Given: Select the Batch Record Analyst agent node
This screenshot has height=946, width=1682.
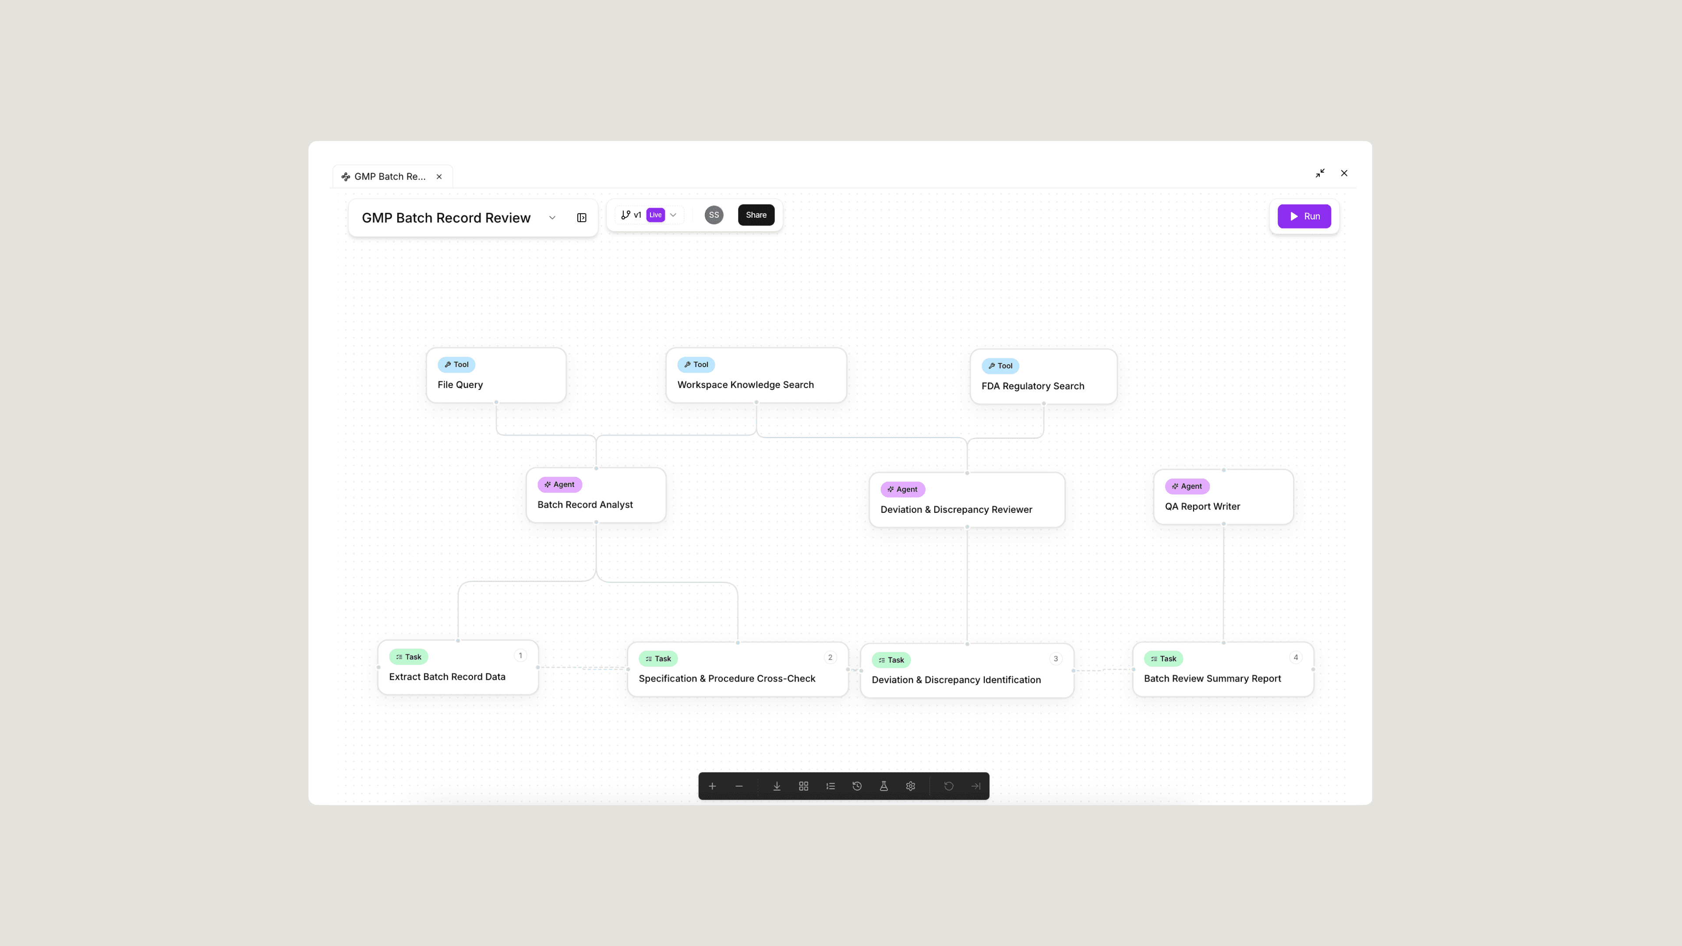Looking at the screenshot, I should (x=596, y=495).
